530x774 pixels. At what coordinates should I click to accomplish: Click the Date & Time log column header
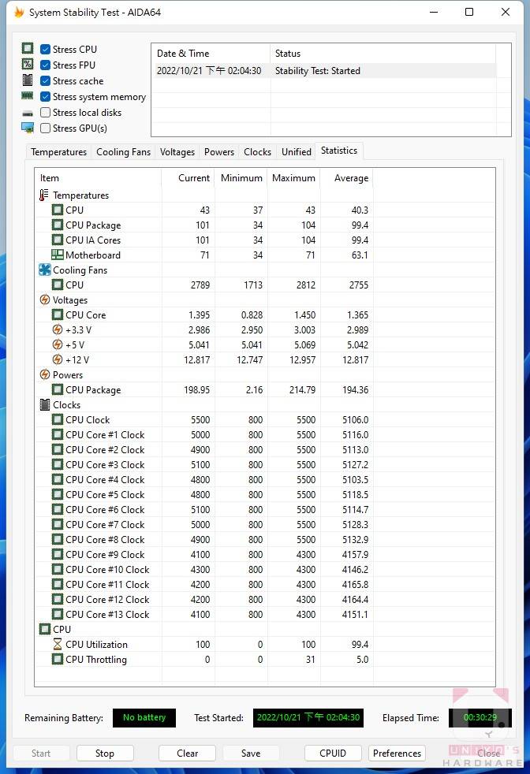211,54
